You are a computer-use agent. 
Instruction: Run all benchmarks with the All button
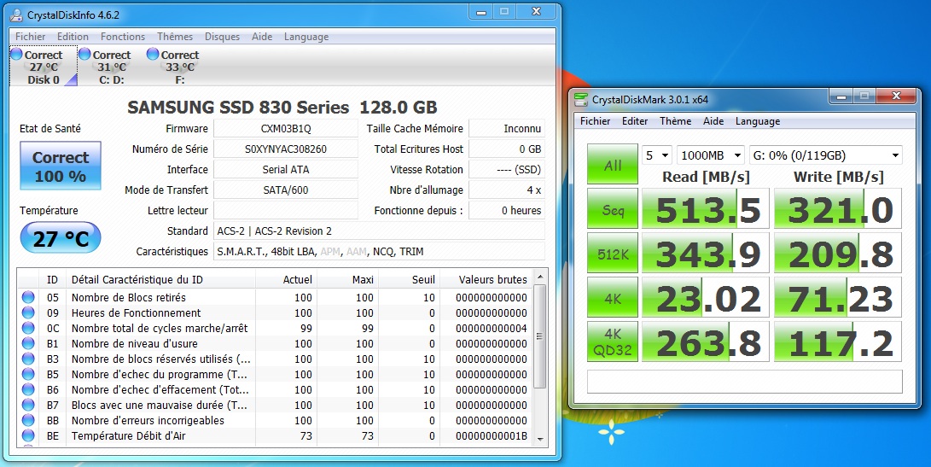click(612, 165)
